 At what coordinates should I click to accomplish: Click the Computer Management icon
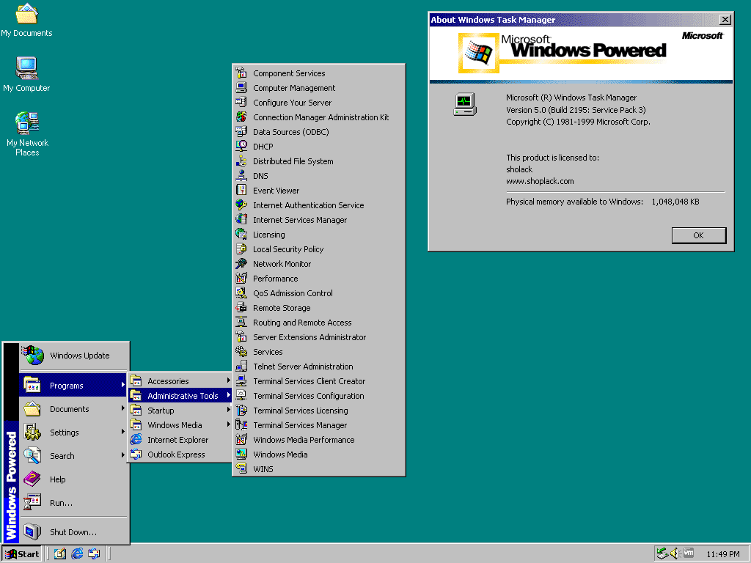[x=241, y=88]
